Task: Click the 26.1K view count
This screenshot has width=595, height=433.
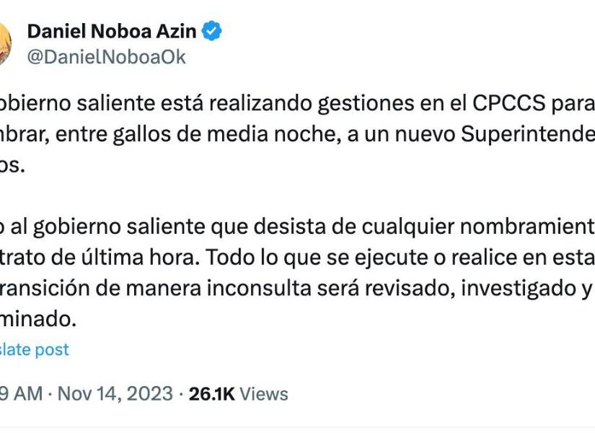Action: [211, 394]
